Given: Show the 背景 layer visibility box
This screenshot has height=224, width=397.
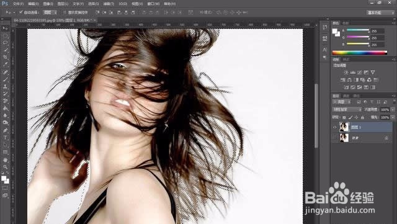Looking at the screenshot, I should 335,138.
